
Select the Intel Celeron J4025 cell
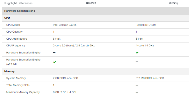(90, 25)
